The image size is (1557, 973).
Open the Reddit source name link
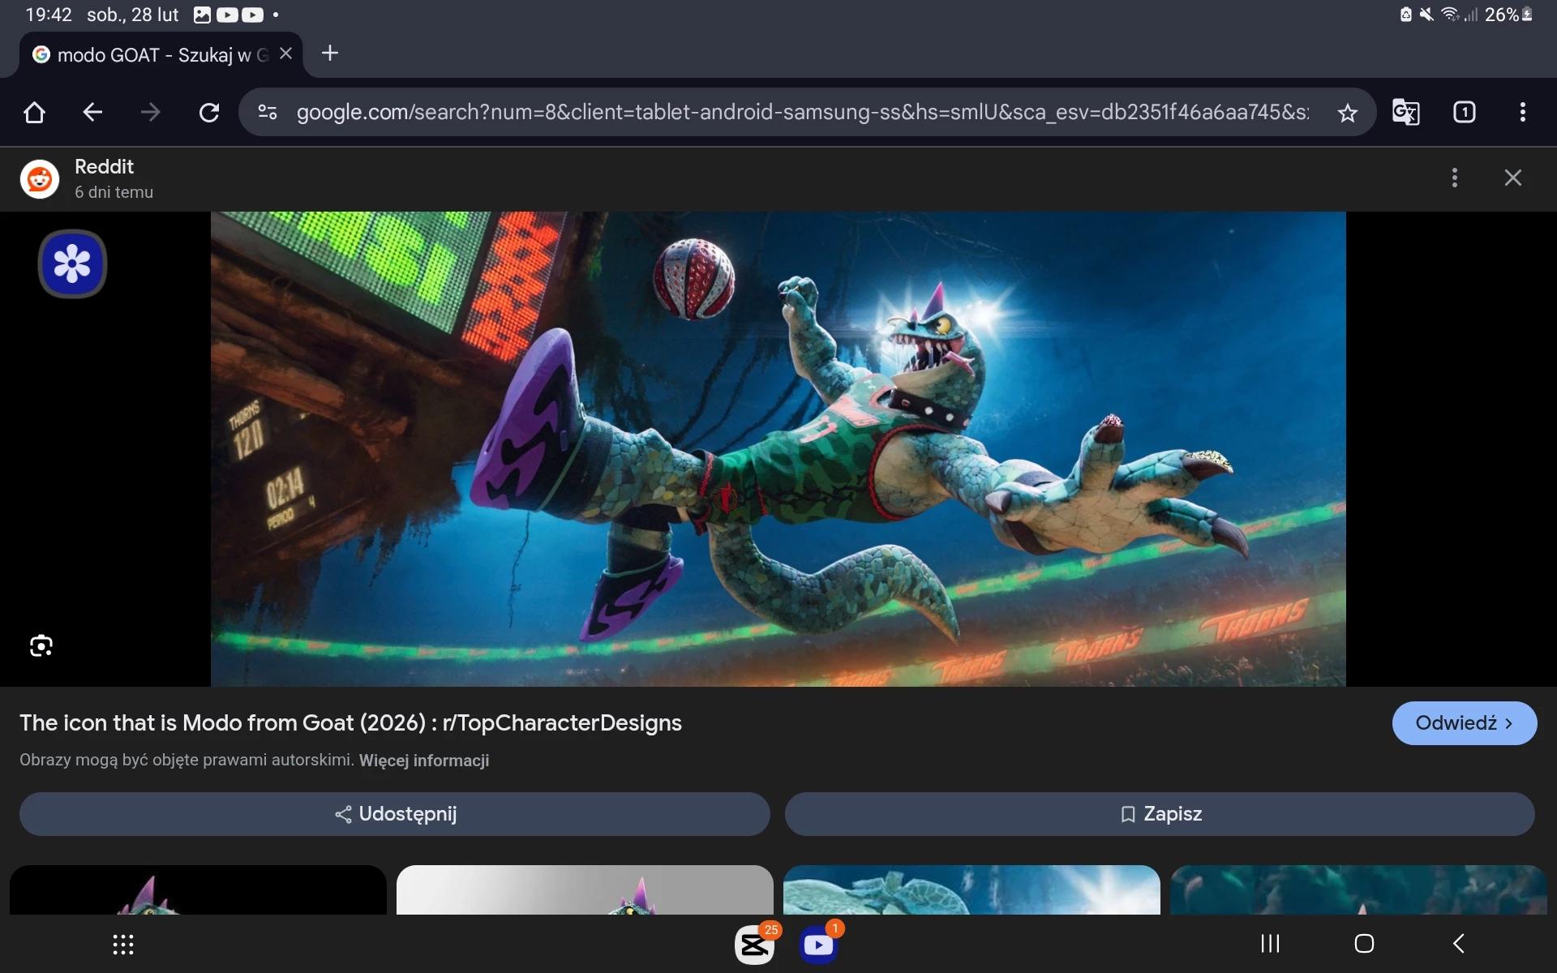click(104, 166)
